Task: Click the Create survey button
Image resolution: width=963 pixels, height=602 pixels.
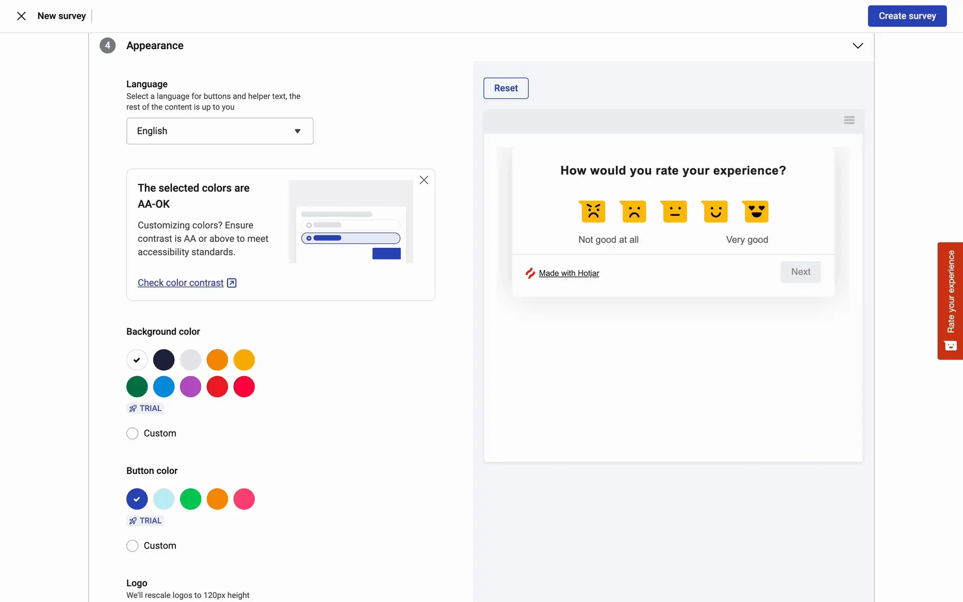Action: pos(907,16)
